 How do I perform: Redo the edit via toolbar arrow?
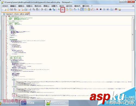(x=46, y=9)
